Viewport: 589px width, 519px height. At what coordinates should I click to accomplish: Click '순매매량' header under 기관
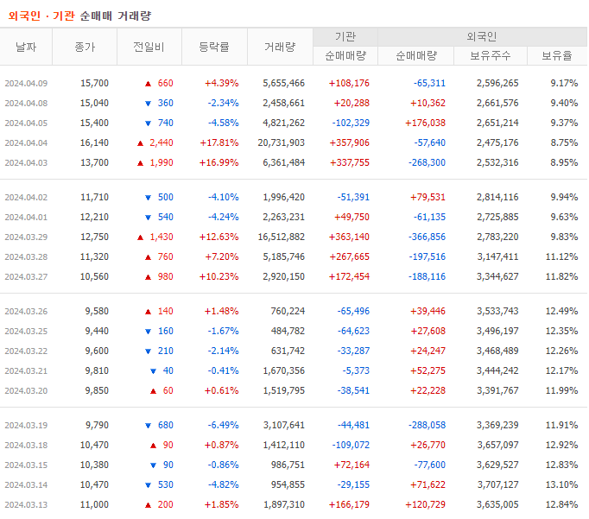[345, 55]
